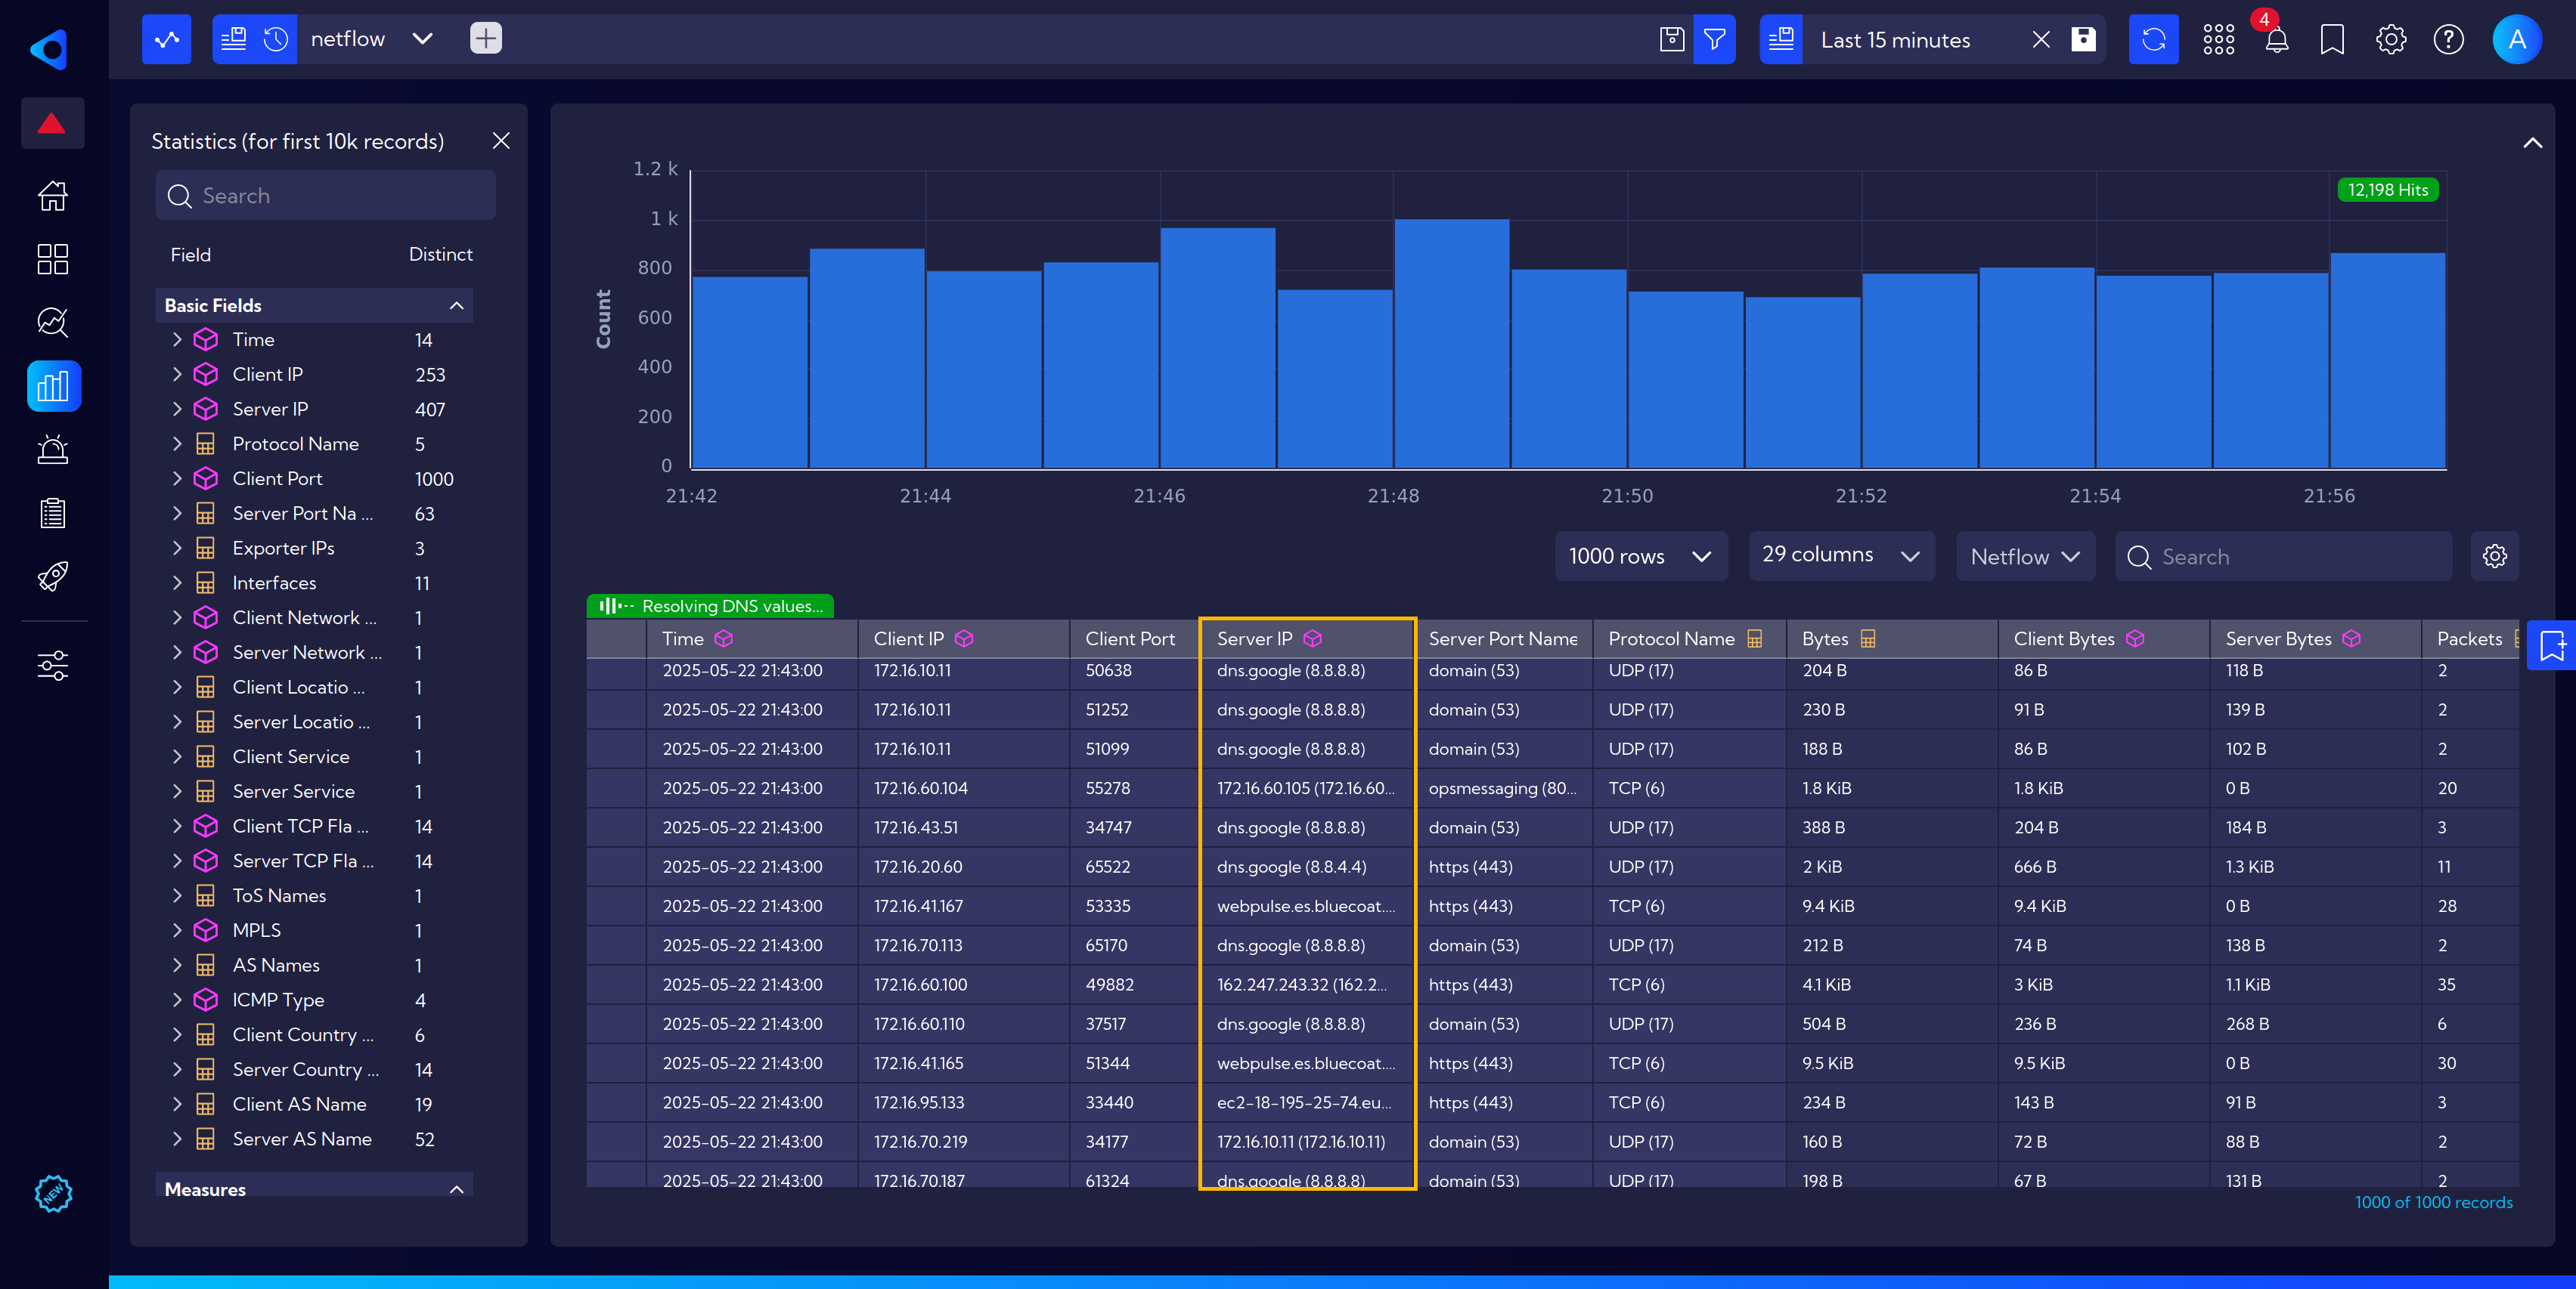Open the Alerts siren sidebar icon
Image resolution: width=2576 pixels, height=1289 pixels.
52,450
